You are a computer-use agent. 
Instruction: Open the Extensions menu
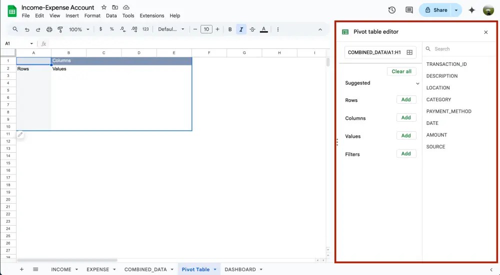click(x=152, y=16)
